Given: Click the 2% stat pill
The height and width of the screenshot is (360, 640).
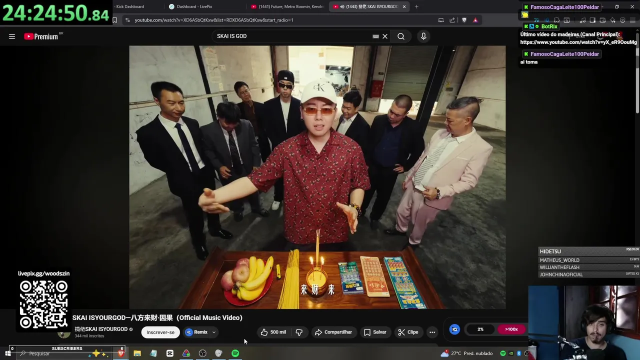Looking at the screenshot, I should [480, 329].
